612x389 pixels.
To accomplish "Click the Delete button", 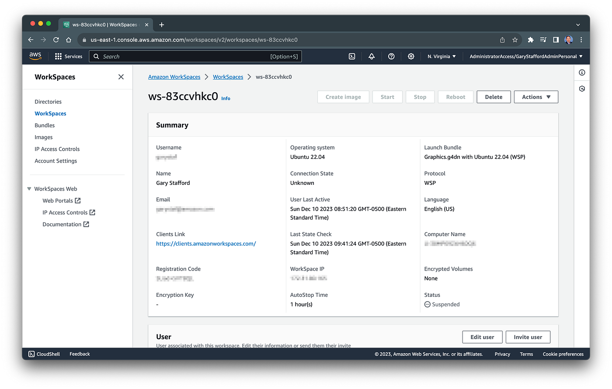I will click(494, 97).
